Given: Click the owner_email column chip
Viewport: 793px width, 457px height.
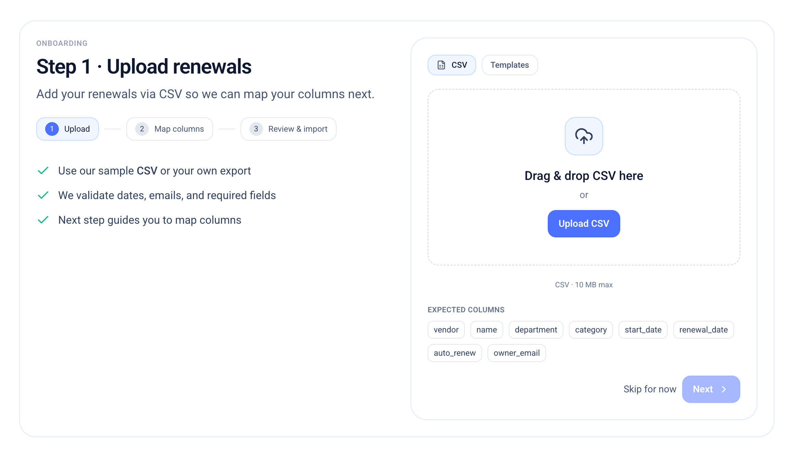Looking at the screenshot, I should tap(516, 353).
